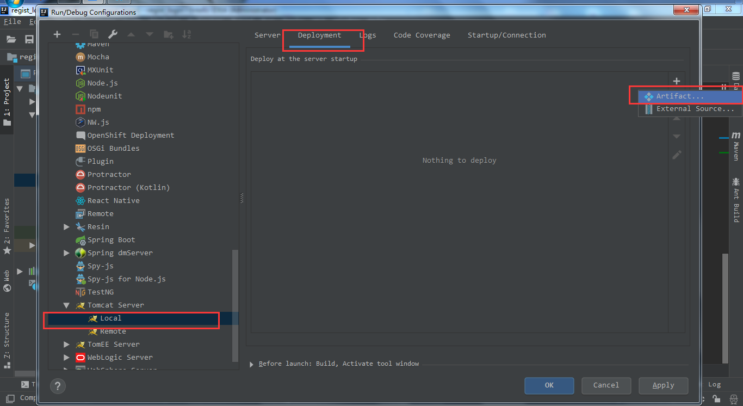The height and width of the screenshot is (406, 743).
Task: Click the splitter handle between panels
Action: click(x=242, y=199)
